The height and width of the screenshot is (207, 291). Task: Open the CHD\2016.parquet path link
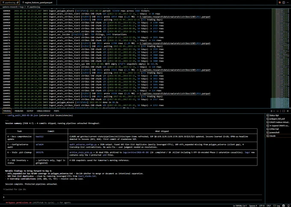click(x=175, y=94)
